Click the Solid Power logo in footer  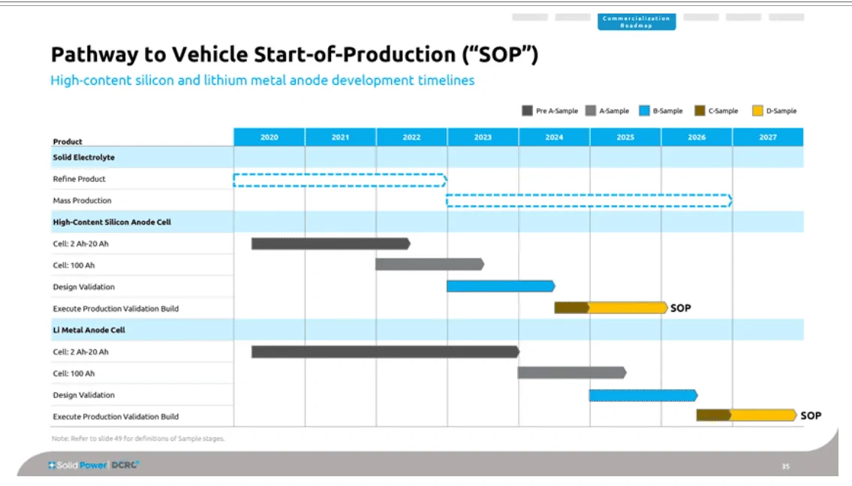[x=78, y=465]
